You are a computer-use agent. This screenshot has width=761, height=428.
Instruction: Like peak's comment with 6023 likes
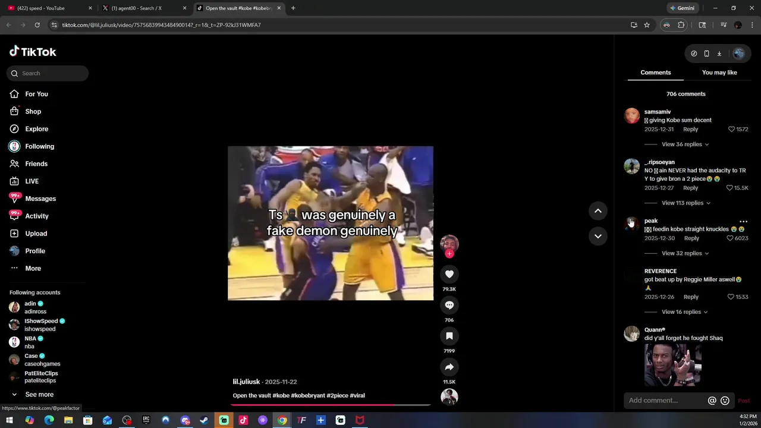[x=730, y=238]
